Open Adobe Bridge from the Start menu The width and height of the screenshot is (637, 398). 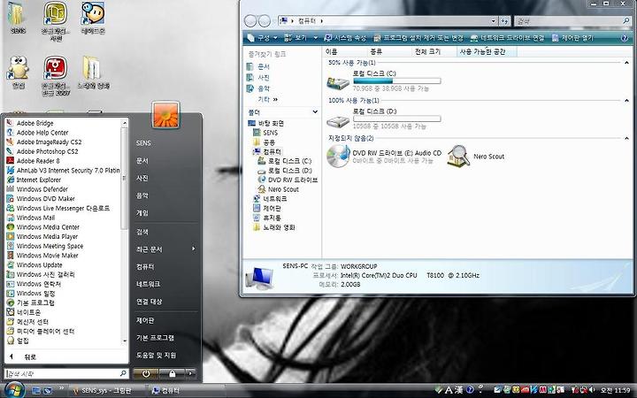pyautogui.click(x=35, y=123)
